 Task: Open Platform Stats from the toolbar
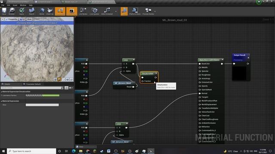pyautogui.click(x=135, y=11)
